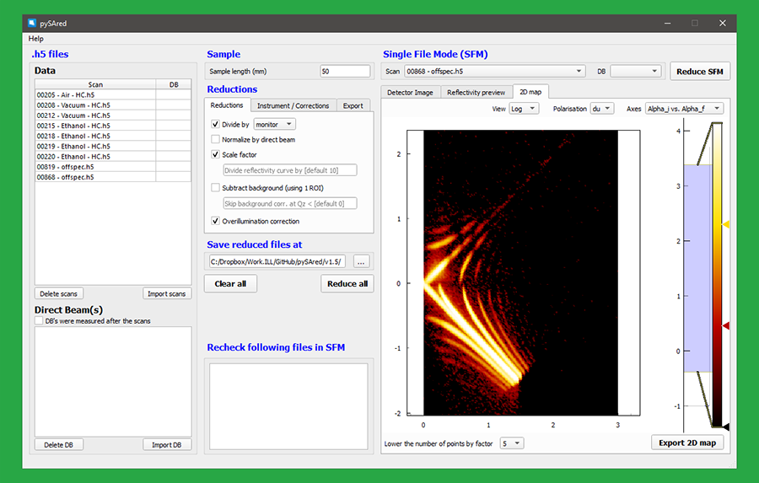This screenshot has width=759, height=483.
Task: Switch to the Instrument / Corrections tab
Action: click(293, 105)
